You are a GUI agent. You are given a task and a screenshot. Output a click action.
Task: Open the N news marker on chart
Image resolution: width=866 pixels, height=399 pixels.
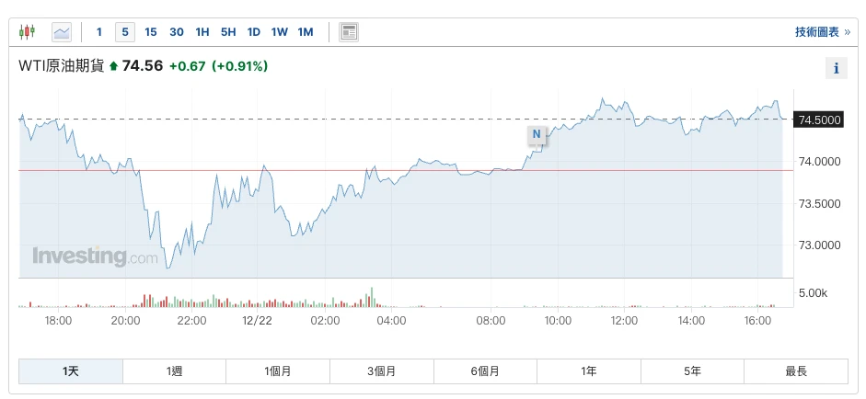[x=537, y=134]
